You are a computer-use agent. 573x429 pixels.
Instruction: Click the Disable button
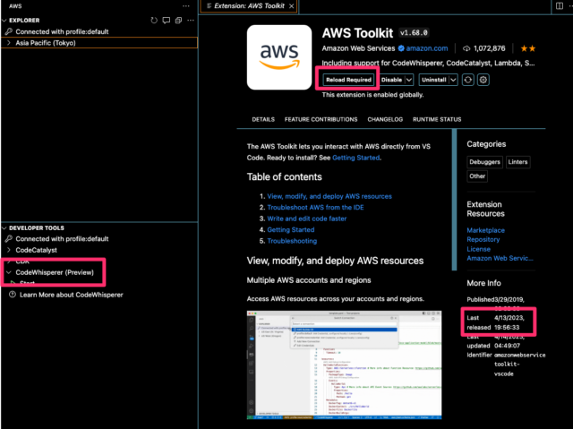point(392,80)
